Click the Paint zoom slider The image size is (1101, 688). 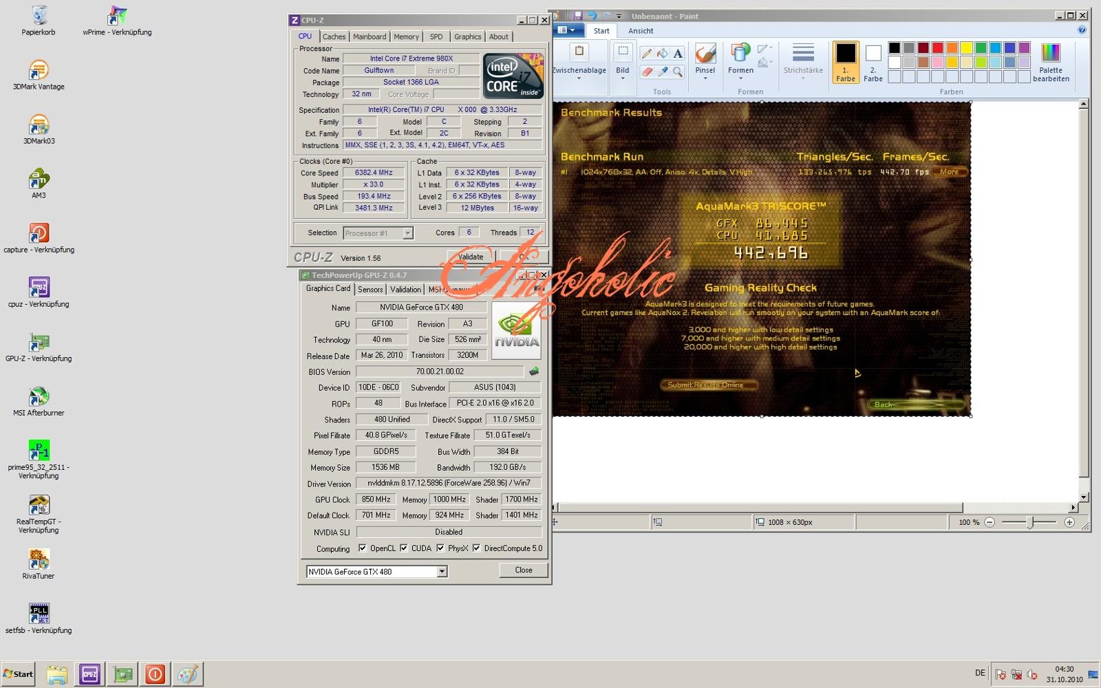tap(1029, 522)
